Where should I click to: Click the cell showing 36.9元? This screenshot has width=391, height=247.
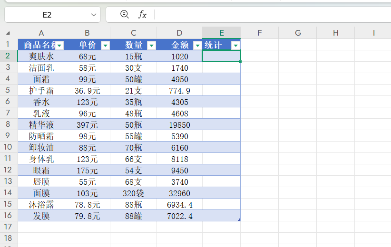click(87, 91)
